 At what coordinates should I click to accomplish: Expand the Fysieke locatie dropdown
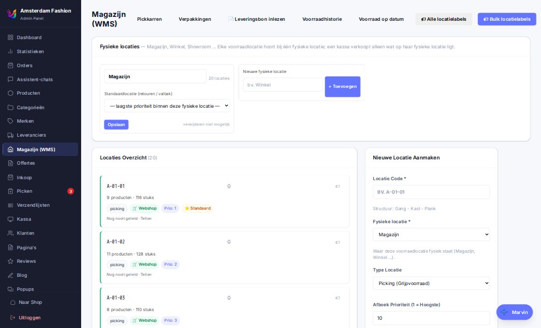(431, 235)
